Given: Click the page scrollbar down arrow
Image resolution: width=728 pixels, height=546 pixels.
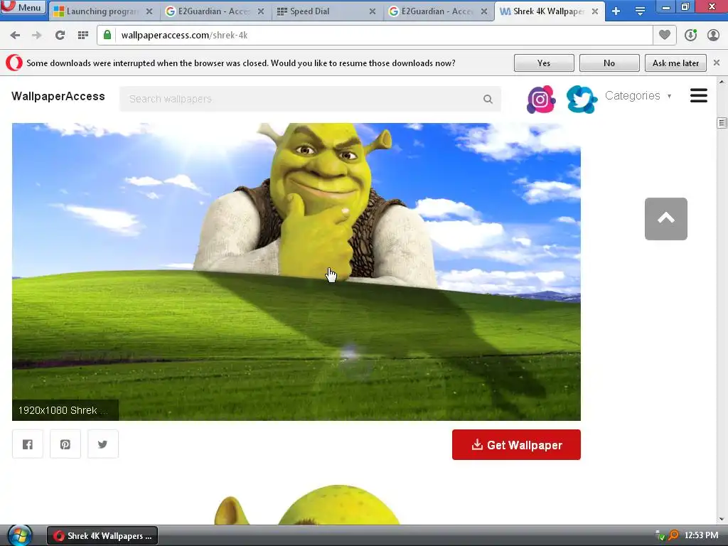Looking at the screenshot, I should (x=722, y=520).
